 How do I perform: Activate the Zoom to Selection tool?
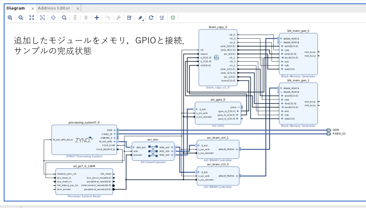(42, 18)
